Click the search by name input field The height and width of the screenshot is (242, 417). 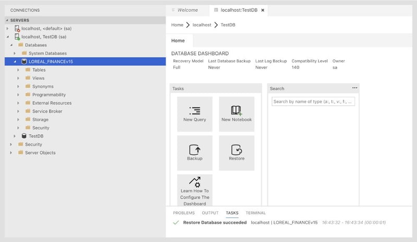pyautogui.click(x=313, y=101)
